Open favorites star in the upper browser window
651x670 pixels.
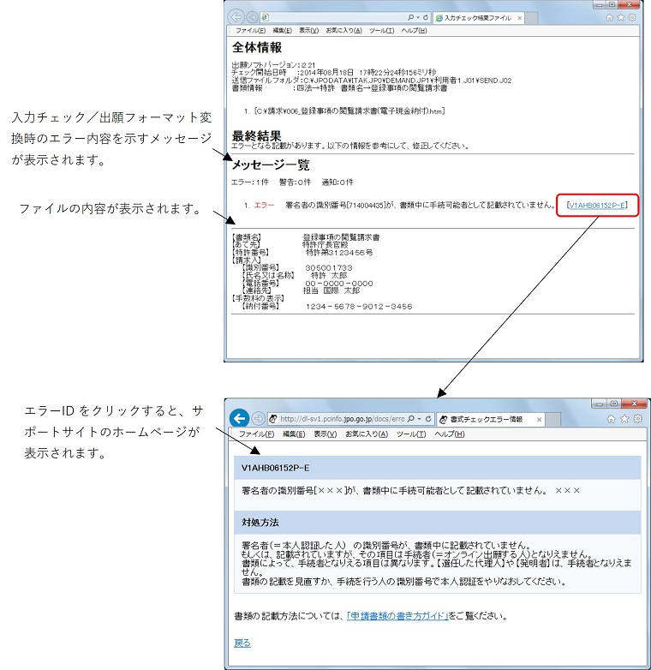click(x=621, y=17)
